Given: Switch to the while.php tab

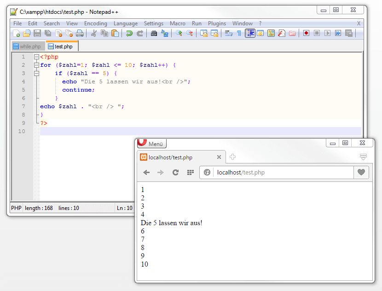Looking at the screenshot, I should point(28,47).
